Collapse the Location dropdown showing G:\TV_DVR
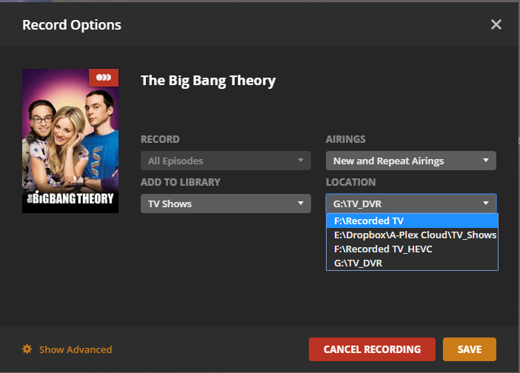The image size is (520, 373). 410,204
